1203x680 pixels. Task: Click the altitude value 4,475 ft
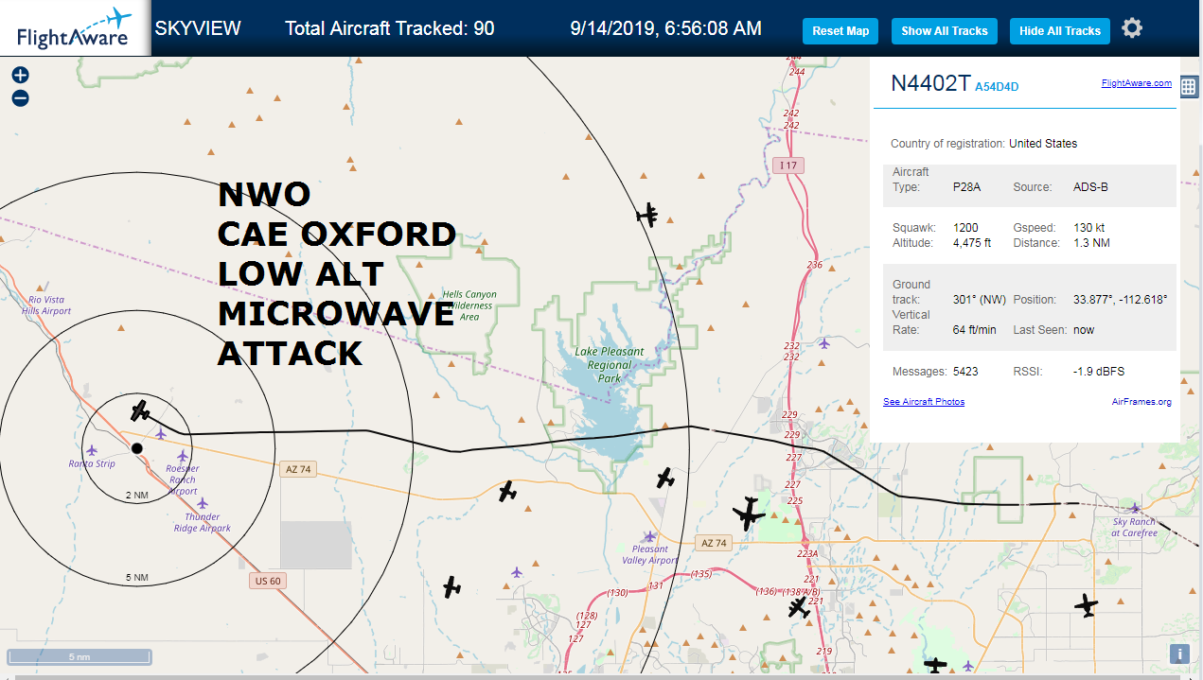(971, 243)
